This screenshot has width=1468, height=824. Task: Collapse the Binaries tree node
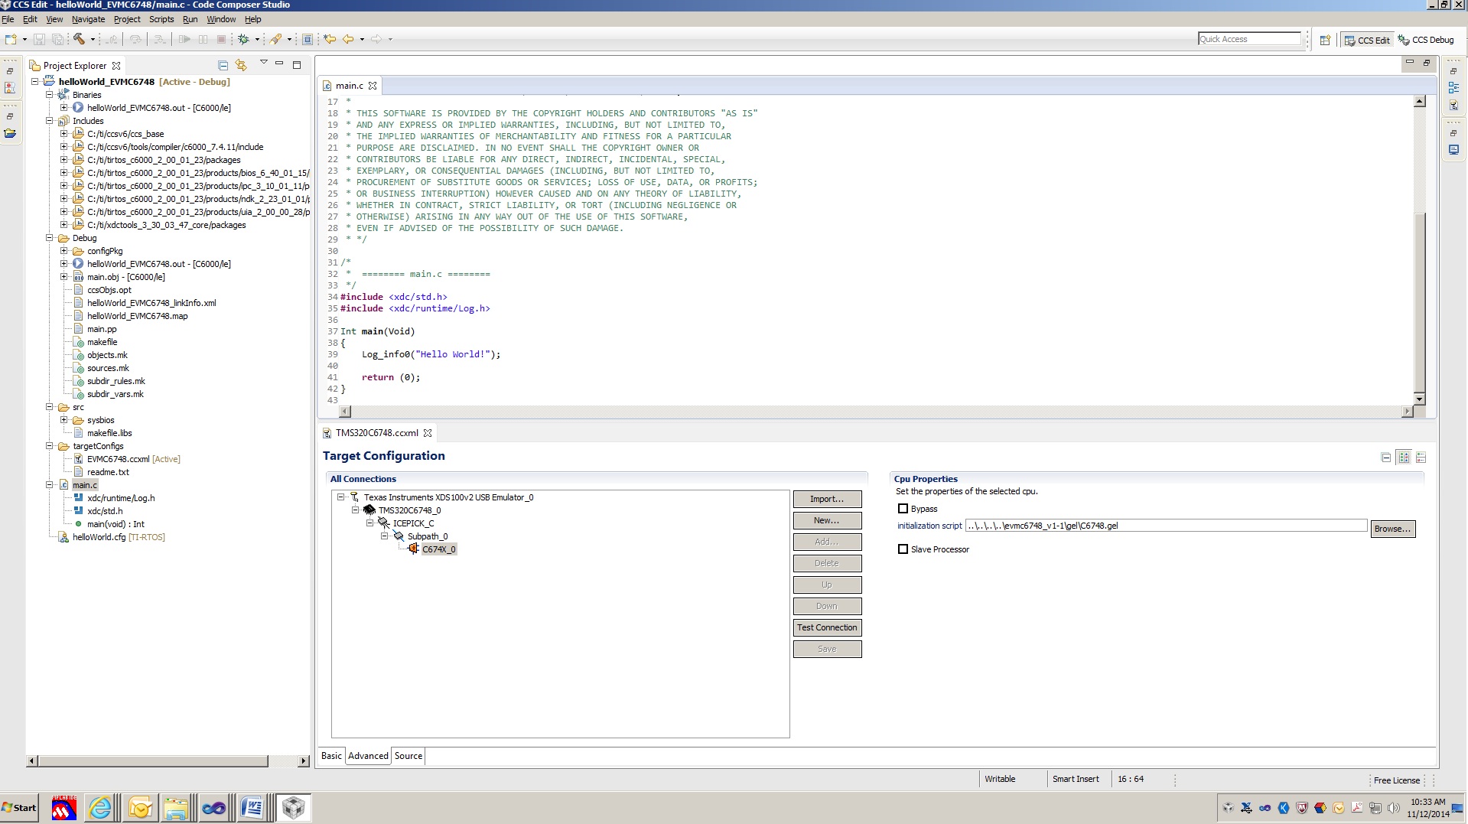50,95
